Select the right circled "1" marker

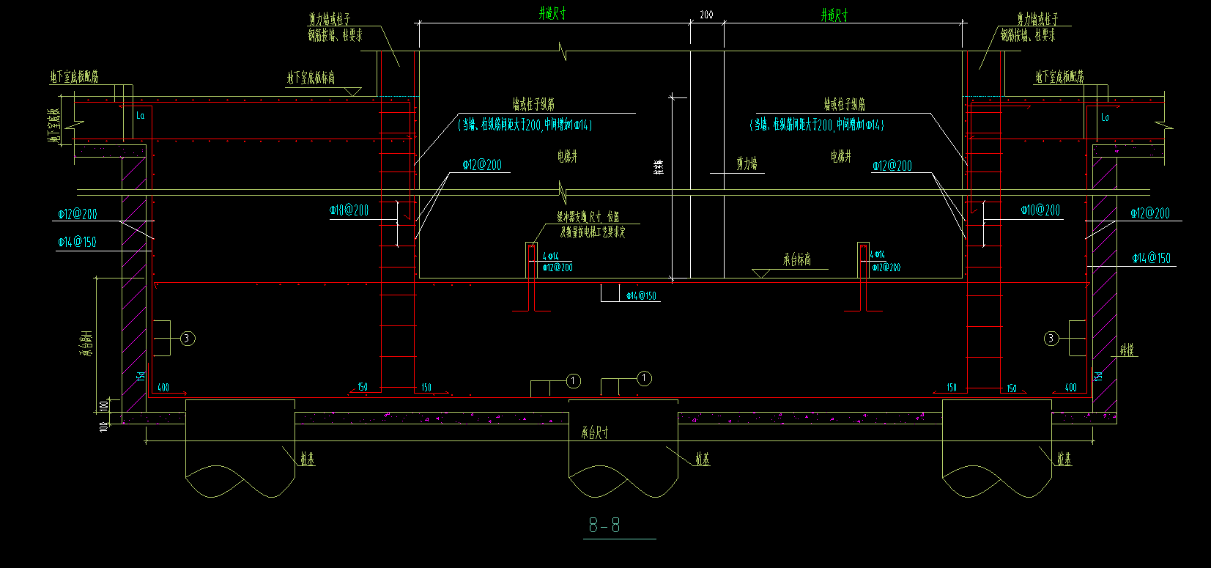tap(644, 379)
